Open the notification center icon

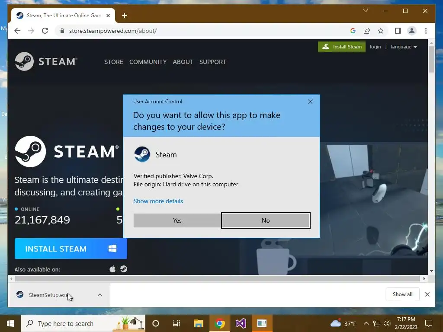tap(429, 323)
